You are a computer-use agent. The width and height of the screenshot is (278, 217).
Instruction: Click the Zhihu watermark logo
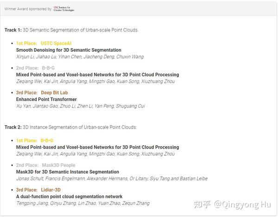202,205
